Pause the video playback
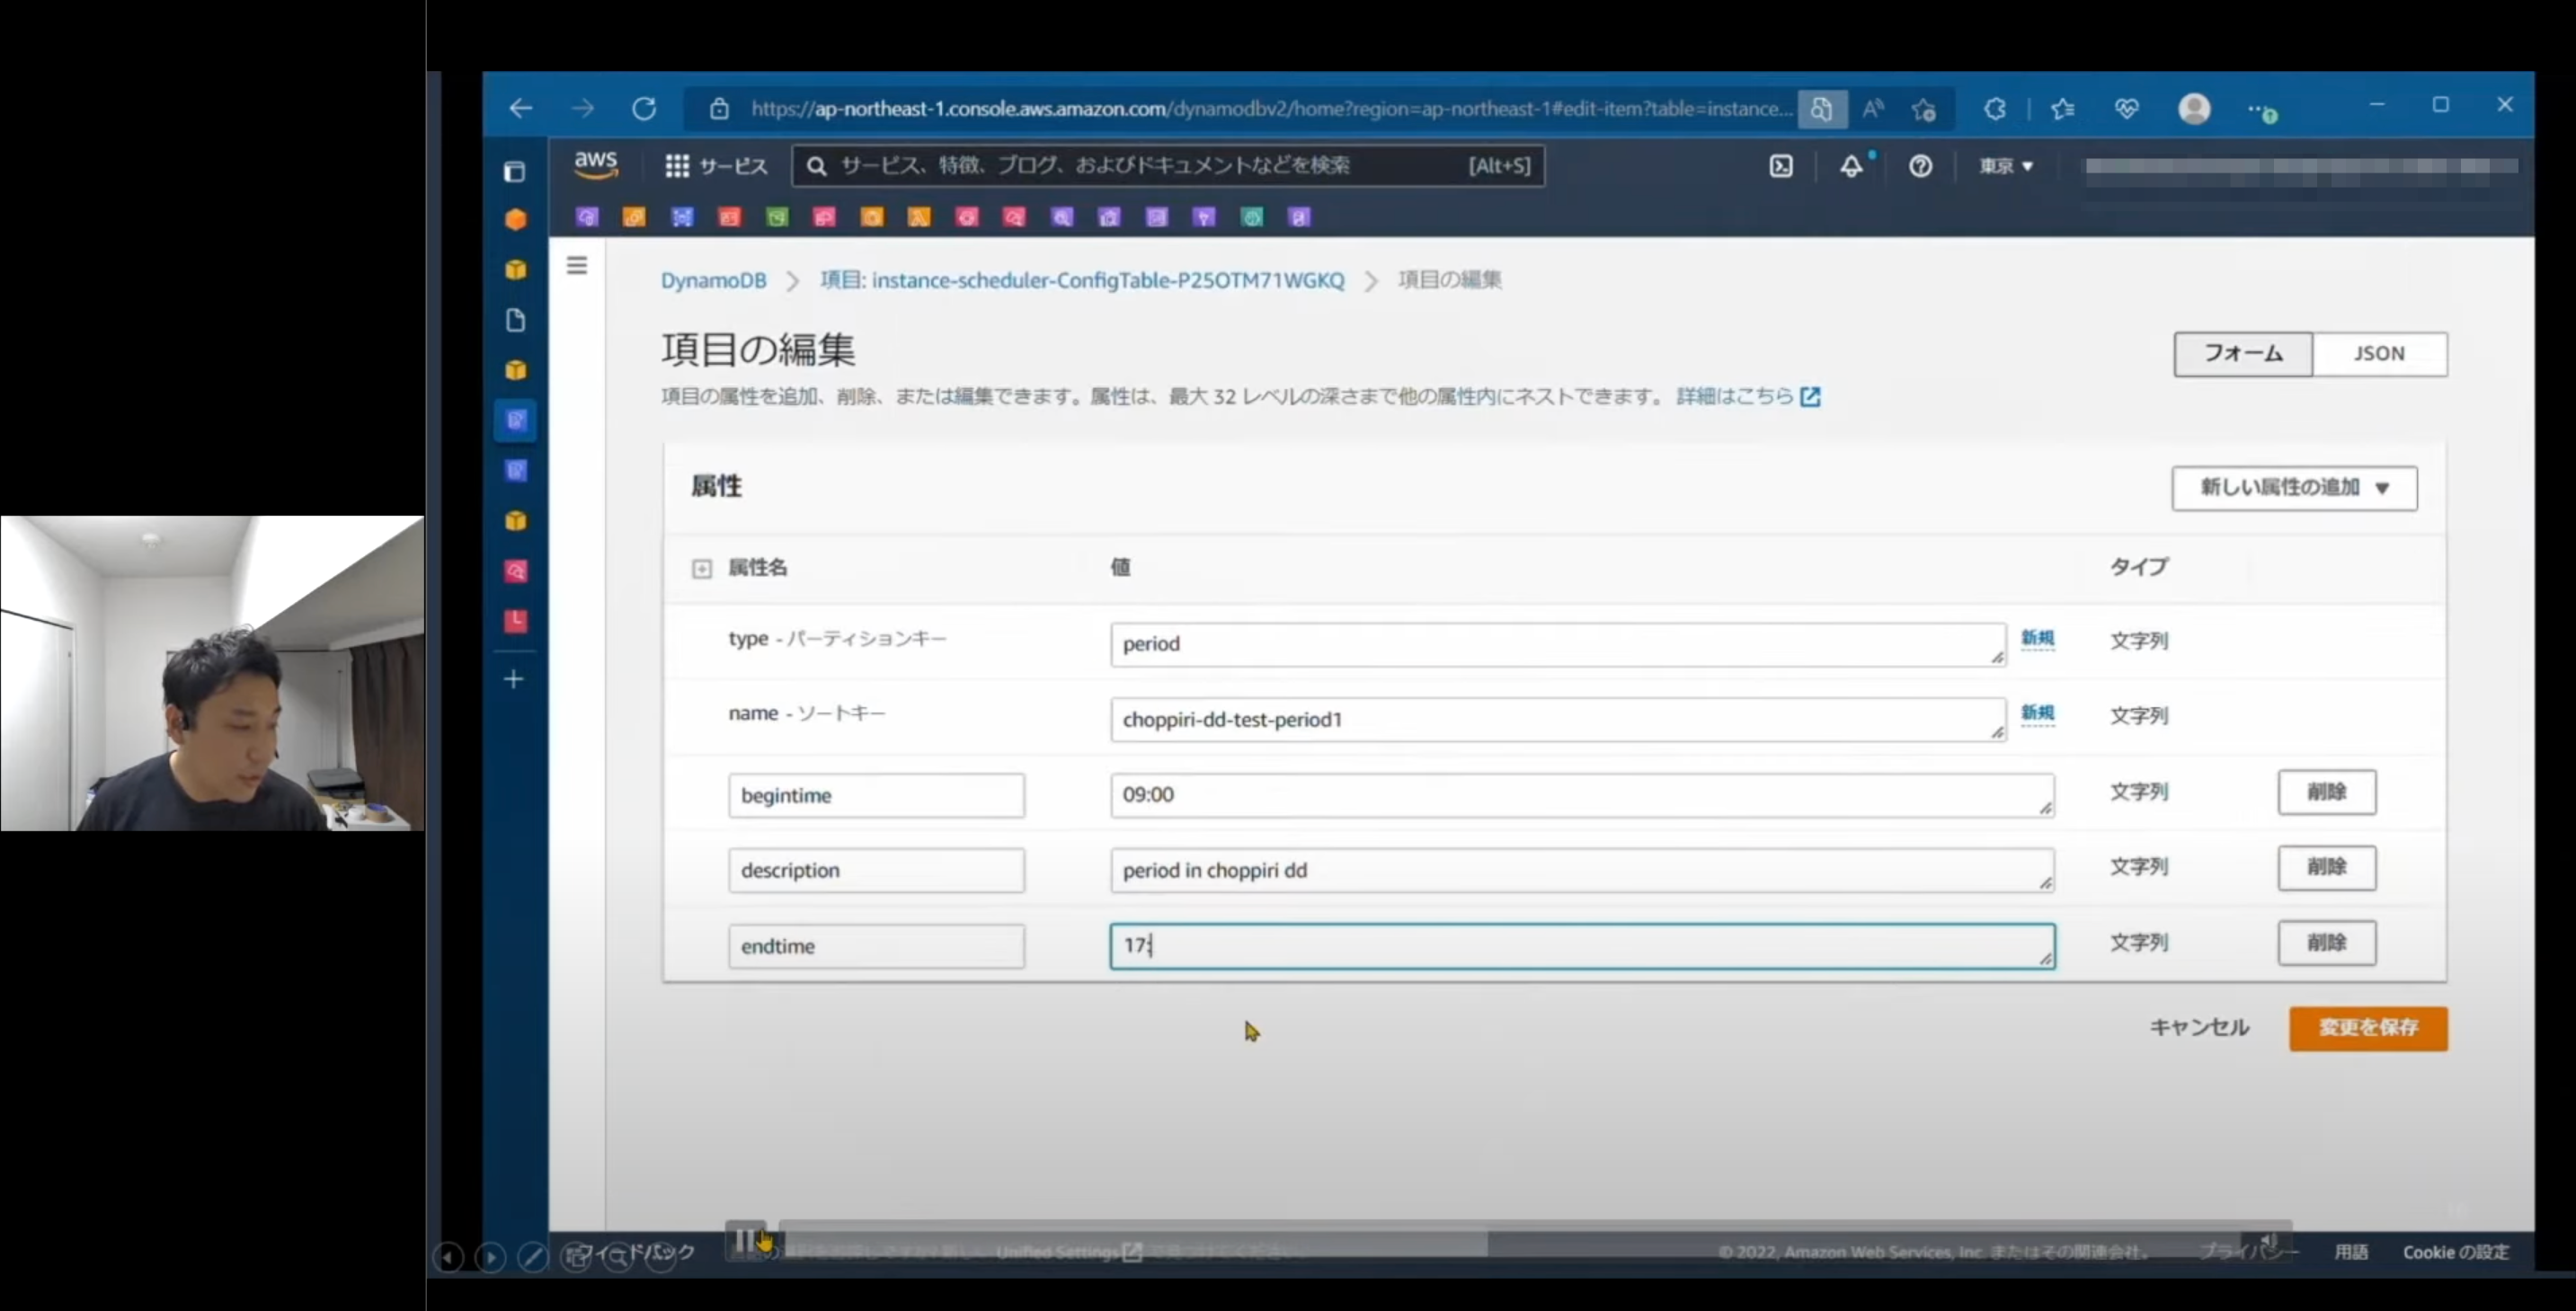Viewport: 2576px width, 1311px height. click(744, 1240)
